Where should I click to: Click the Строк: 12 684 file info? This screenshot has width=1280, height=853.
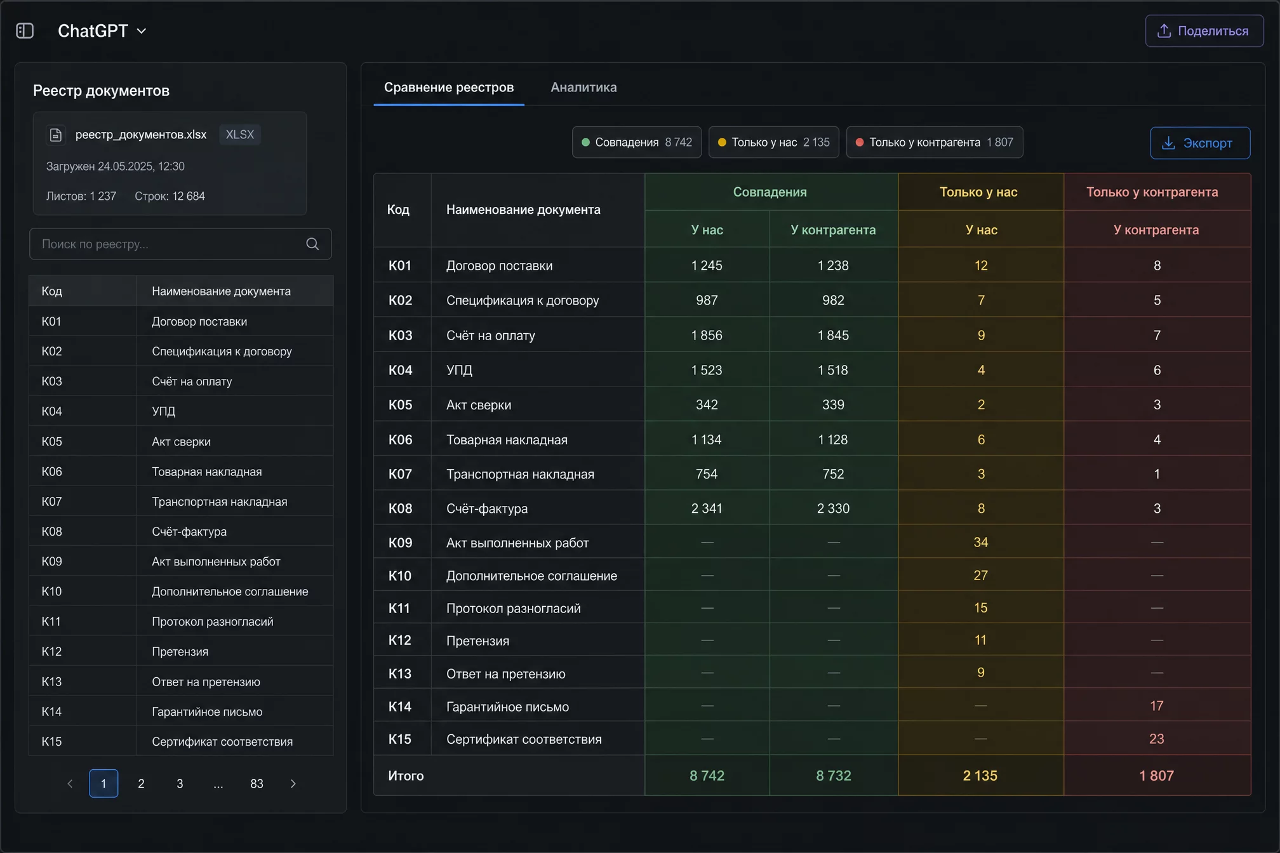tap(170, 196)
